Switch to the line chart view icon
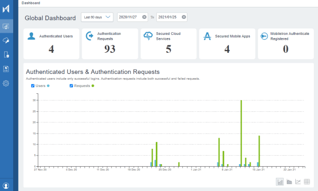Image resolution: width=318 pixels, height=191 pixels. tap(298, 182)
